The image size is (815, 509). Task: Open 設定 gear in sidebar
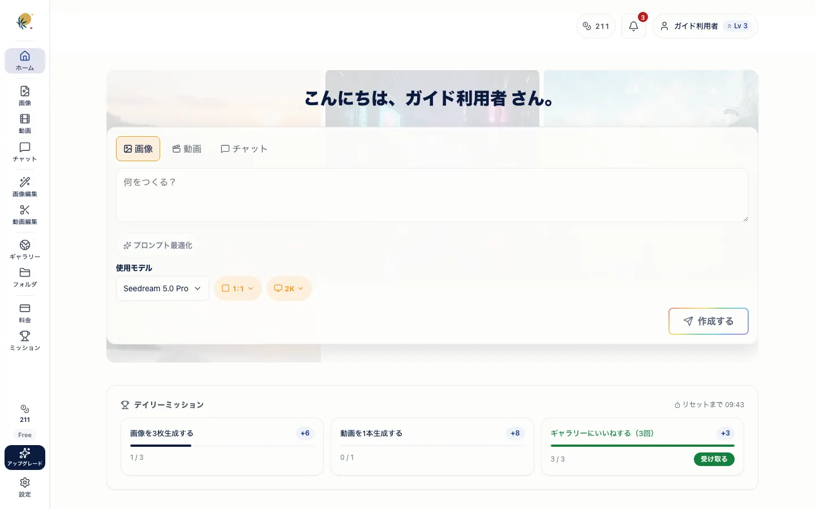pyautogui.click(x=25, y=487)
